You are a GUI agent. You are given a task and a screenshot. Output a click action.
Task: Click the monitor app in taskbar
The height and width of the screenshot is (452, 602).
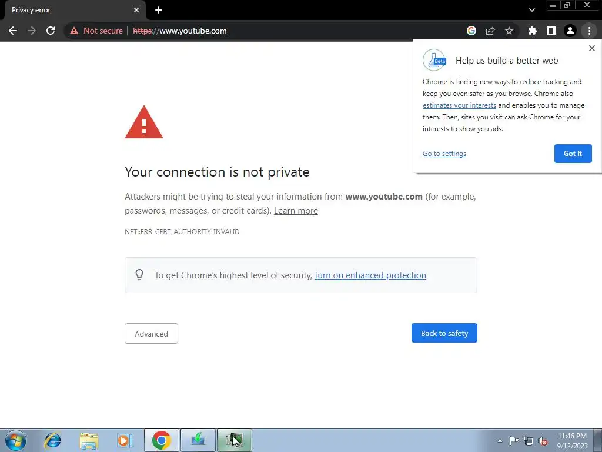[235, 440]
